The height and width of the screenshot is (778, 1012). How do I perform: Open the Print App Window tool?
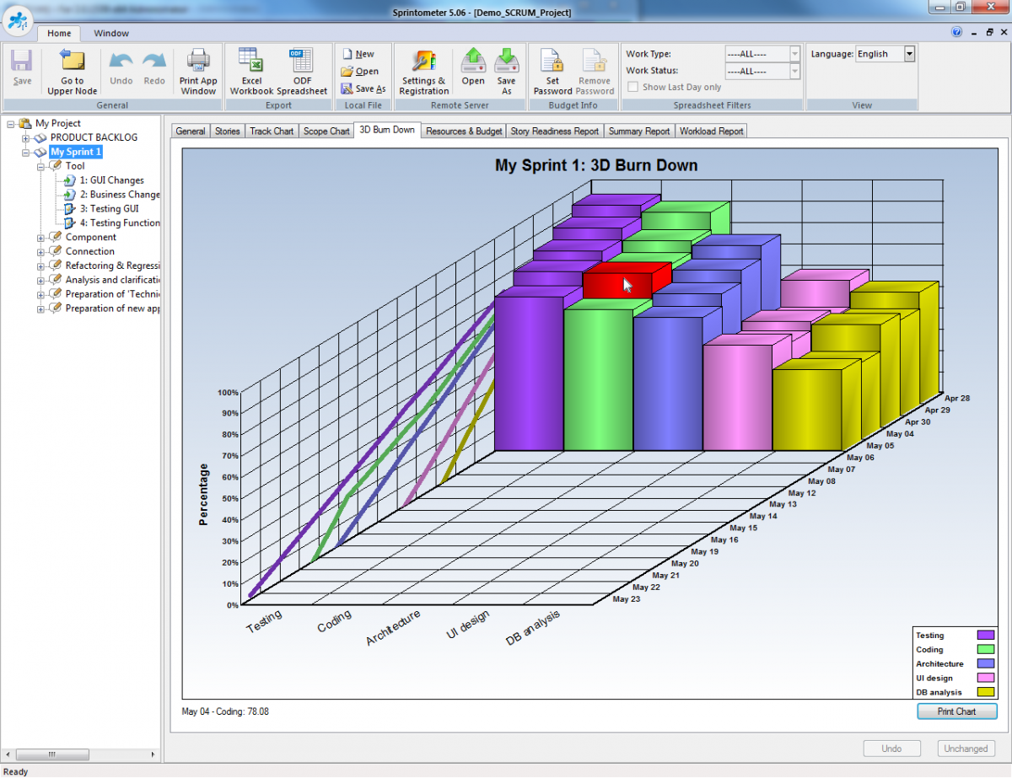coord(198,62)
